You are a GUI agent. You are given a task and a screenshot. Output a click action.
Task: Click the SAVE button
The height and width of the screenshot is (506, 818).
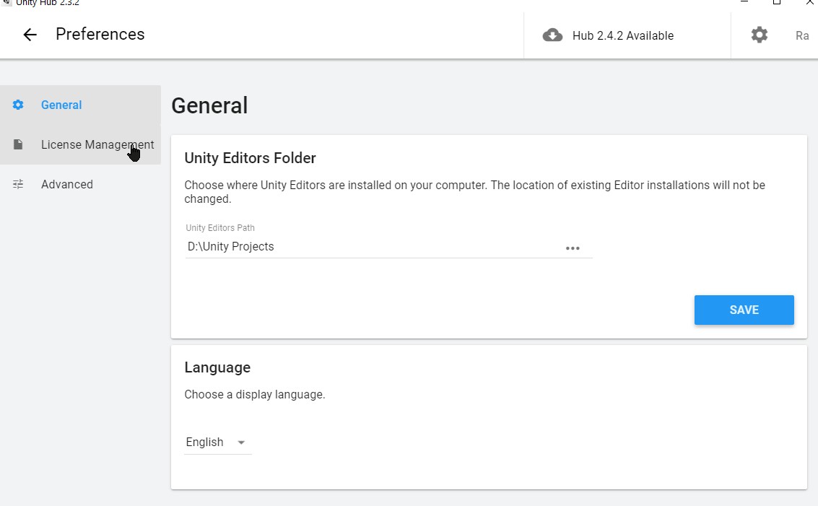click(x=744, y=310)
